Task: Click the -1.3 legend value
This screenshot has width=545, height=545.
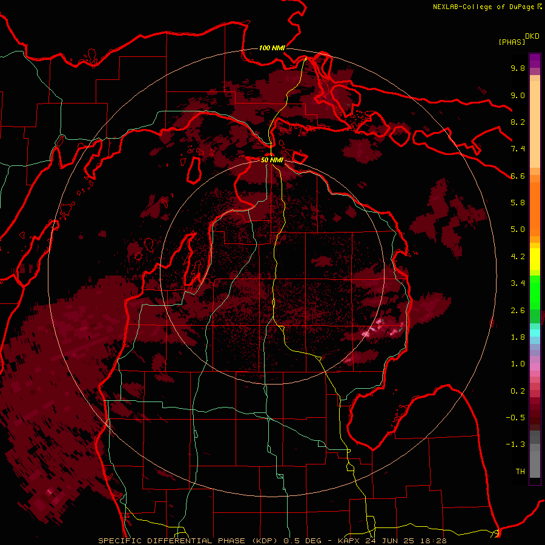Action: pos(515,444)
